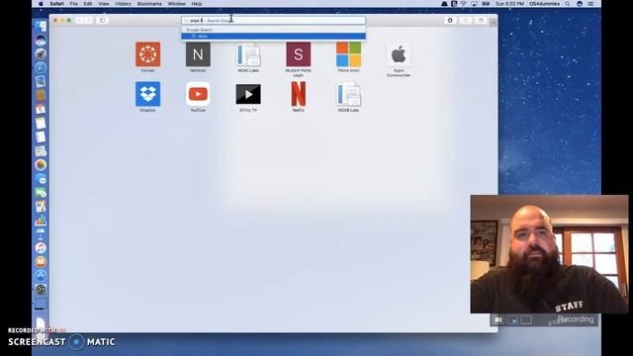Click the bell icon in the menu bar
633x356 pixels.
(444, 4)
